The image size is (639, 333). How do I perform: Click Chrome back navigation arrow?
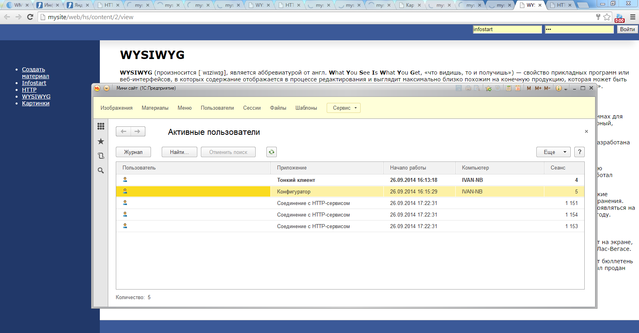pyautogui.click(x=7, y=17)
